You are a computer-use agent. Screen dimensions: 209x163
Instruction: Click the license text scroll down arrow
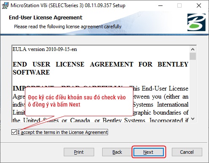click(x=193, y=119)
